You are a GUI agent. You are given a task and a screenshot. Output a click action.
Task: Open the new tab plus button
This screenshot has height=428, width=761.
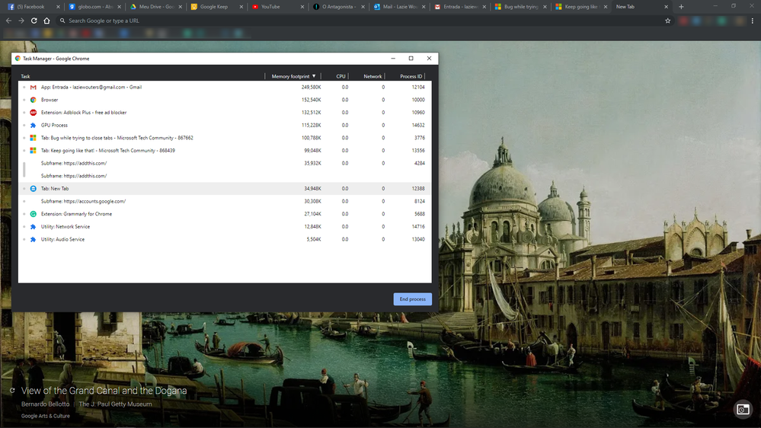(x=681, y=7)
